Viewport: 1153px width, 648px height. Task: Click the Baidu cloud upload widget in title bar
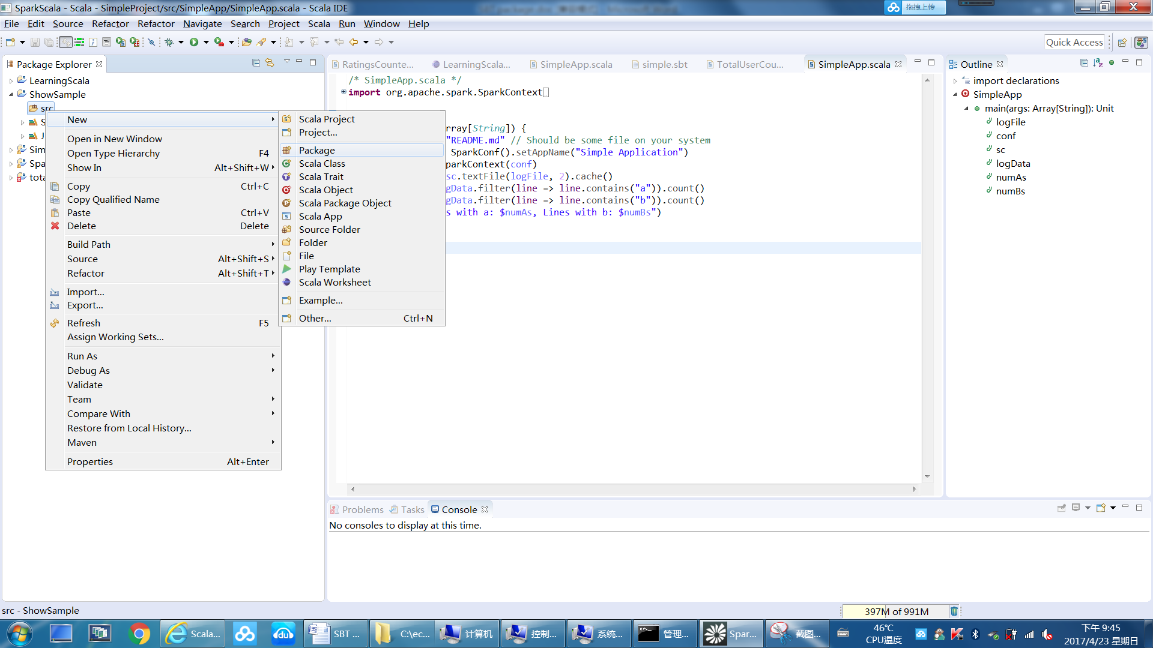pyautogui.click(x=915, y=7)
